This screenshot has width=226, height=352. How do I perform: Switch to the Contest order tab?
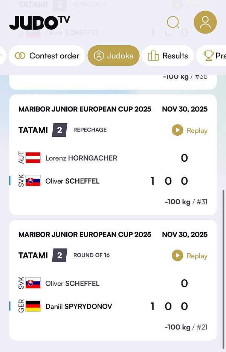[47, 56]
